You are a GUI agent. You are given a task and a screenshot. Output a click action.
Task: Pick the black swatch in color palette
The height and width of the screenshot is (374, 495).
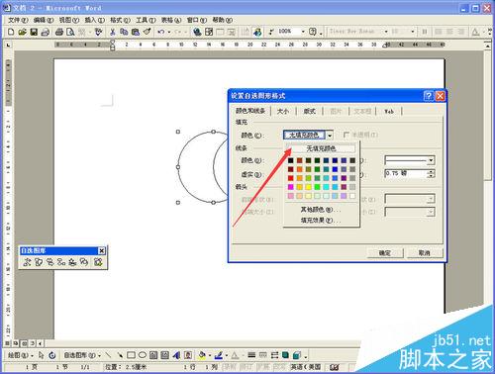pos(290,160)
